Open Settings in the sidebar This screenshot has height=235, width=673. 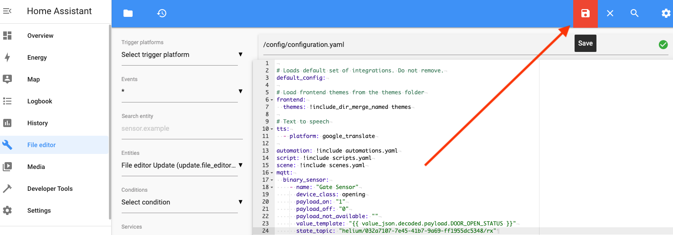[39, 210]
